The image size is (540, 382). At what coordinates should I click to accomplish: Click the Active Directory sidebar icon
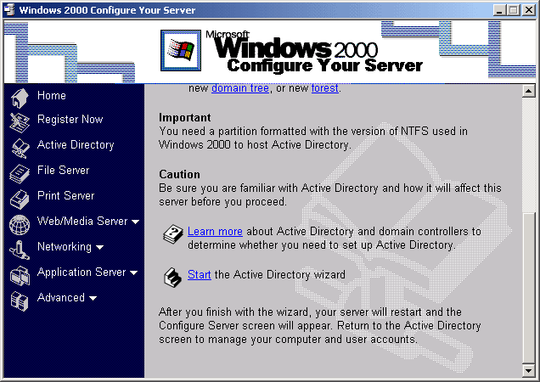pyautogui.click(x=20, y=148)
